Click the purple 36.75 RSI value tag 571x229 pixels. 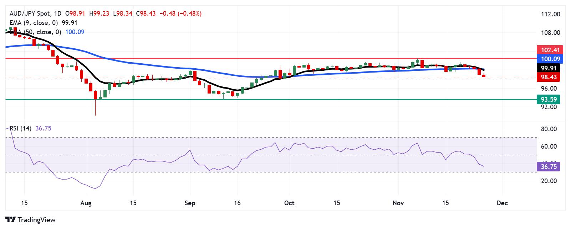548,167
